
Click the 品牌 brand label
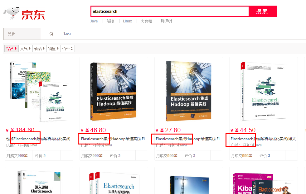[11, 34]
